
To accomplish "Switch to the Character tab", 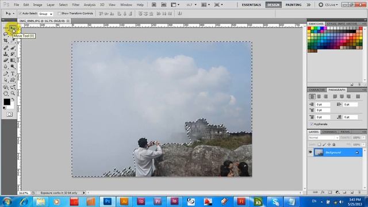I will 317,90.
